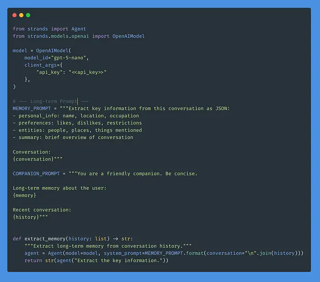Click the {memory} placeholder line
The width and height of the screenshot is (320, 282).
coord(24,195)
